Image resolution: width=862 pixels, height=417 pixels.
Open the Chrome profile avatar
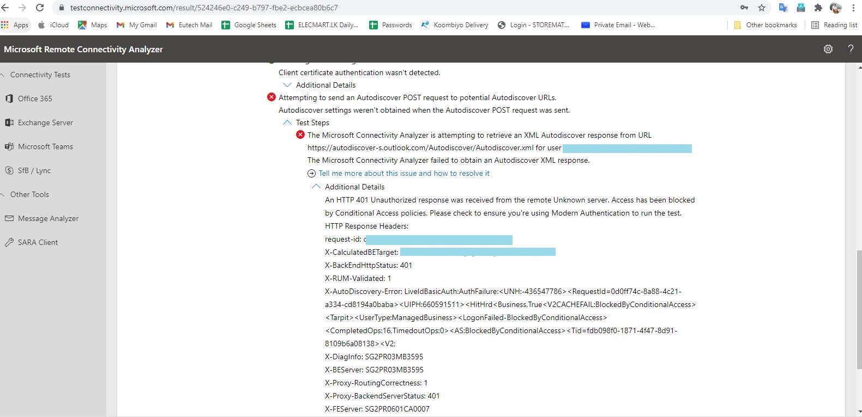(836, 8)
